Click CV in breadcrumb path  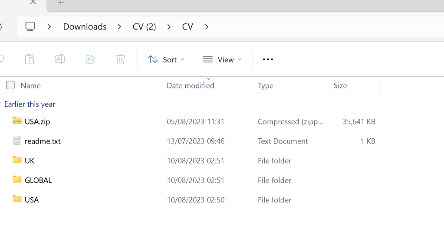[187, 26]
